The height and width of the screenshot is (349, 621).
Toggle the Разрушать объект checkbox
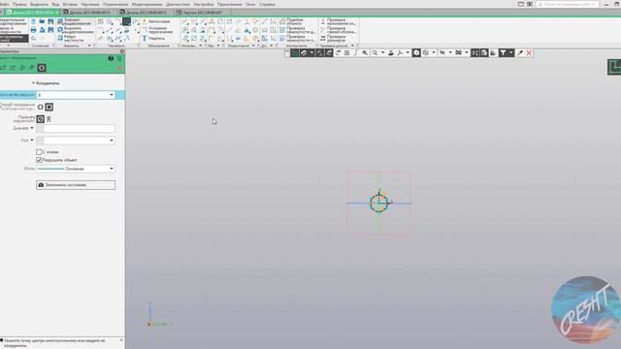pyautogui.click(x=39, y=160)
